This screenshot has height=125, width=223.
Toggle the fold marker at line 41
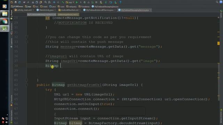point(26,80)
